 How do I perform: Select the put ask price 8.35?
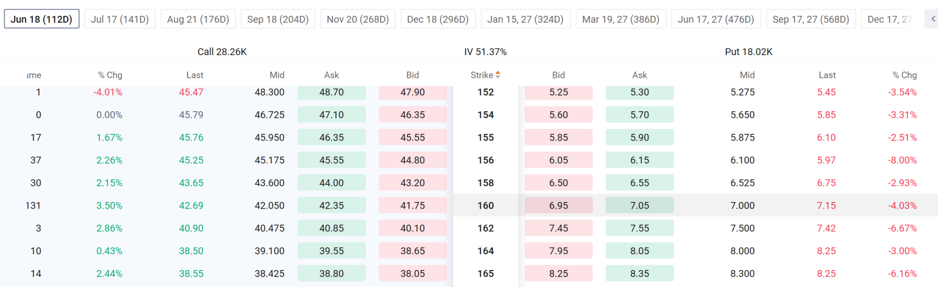click(640, 274)
